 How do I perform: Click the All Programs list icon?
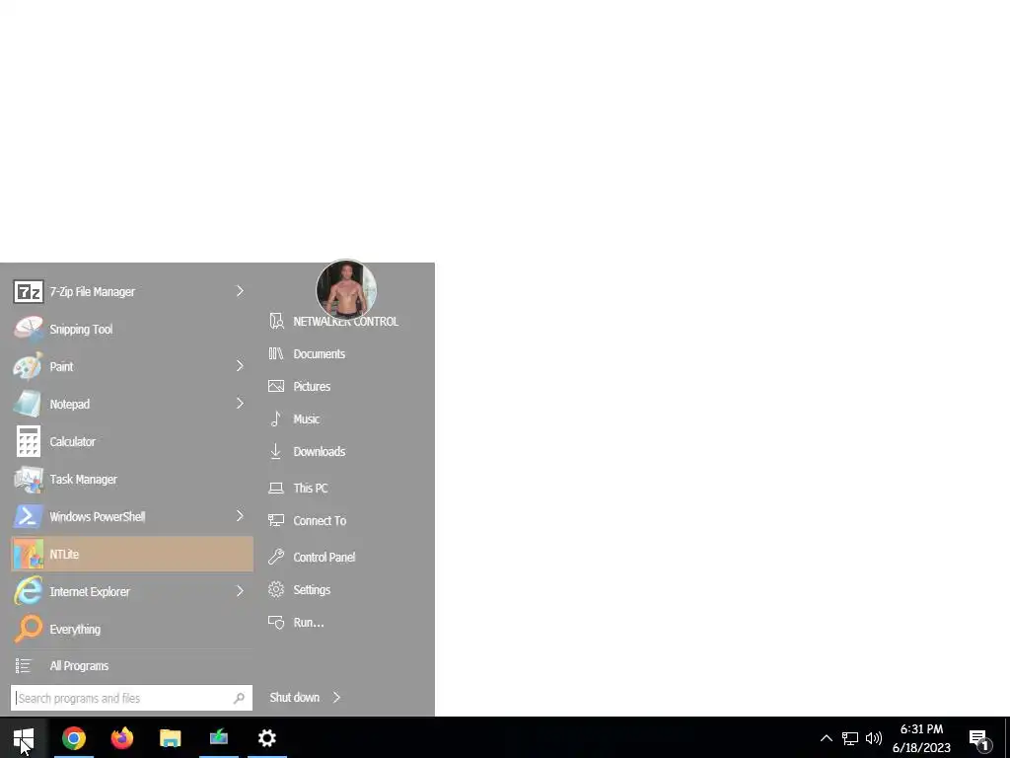(24, 666)
